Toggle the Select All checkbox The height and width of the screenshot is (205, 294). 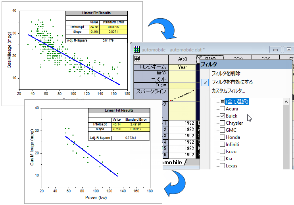coord(222,102)
